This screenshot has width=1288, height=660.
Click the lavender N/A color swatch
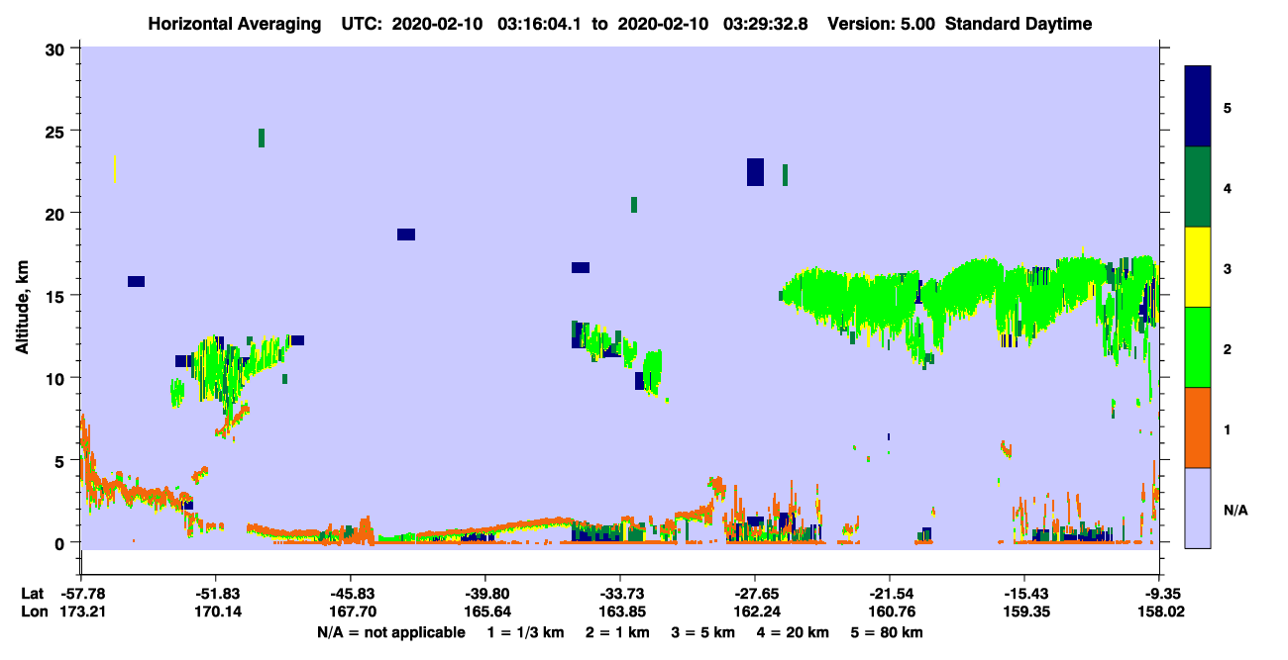pyautogui.click(x=1198, y=508)
